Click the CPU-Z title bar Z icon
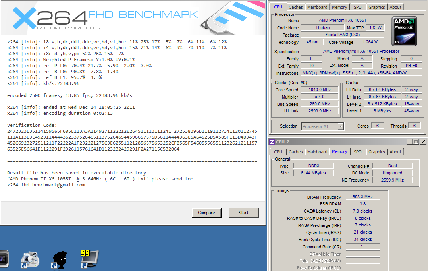The height and width of the screenshot is (271, 428). (272, 142)
